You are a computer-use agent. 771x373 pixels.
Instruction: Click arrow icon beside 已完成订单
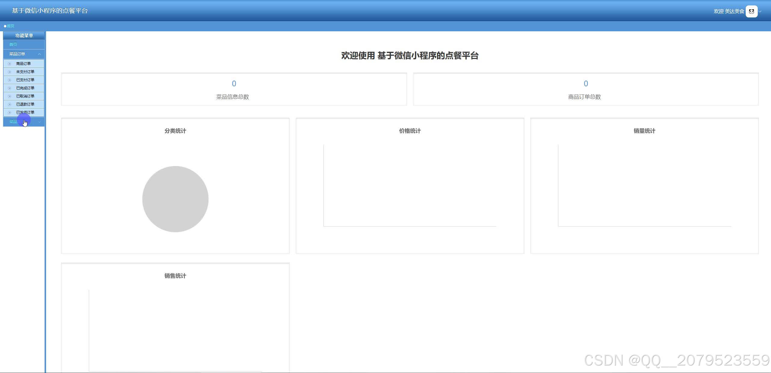(x=9, y=88)
